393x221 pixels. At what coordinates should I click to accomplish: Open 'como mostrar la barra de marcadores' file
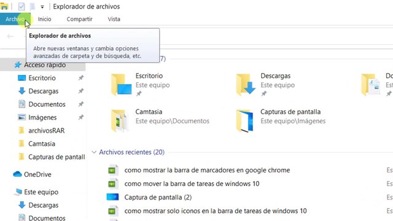[207, 170]
